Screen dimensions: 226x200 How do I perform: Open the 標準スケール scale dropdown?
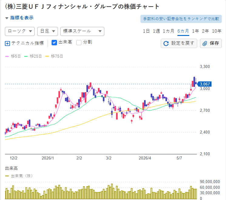coord(82,31)
